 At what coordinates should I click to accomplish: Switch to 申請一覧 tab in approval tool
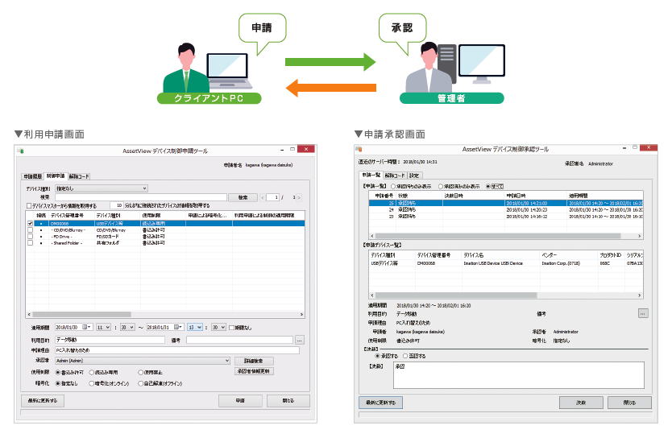coord(371,175)
